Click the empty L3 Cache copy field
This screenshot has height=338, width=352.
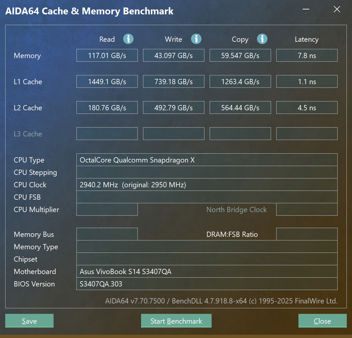pyautogui.click(x=240, y=134)
